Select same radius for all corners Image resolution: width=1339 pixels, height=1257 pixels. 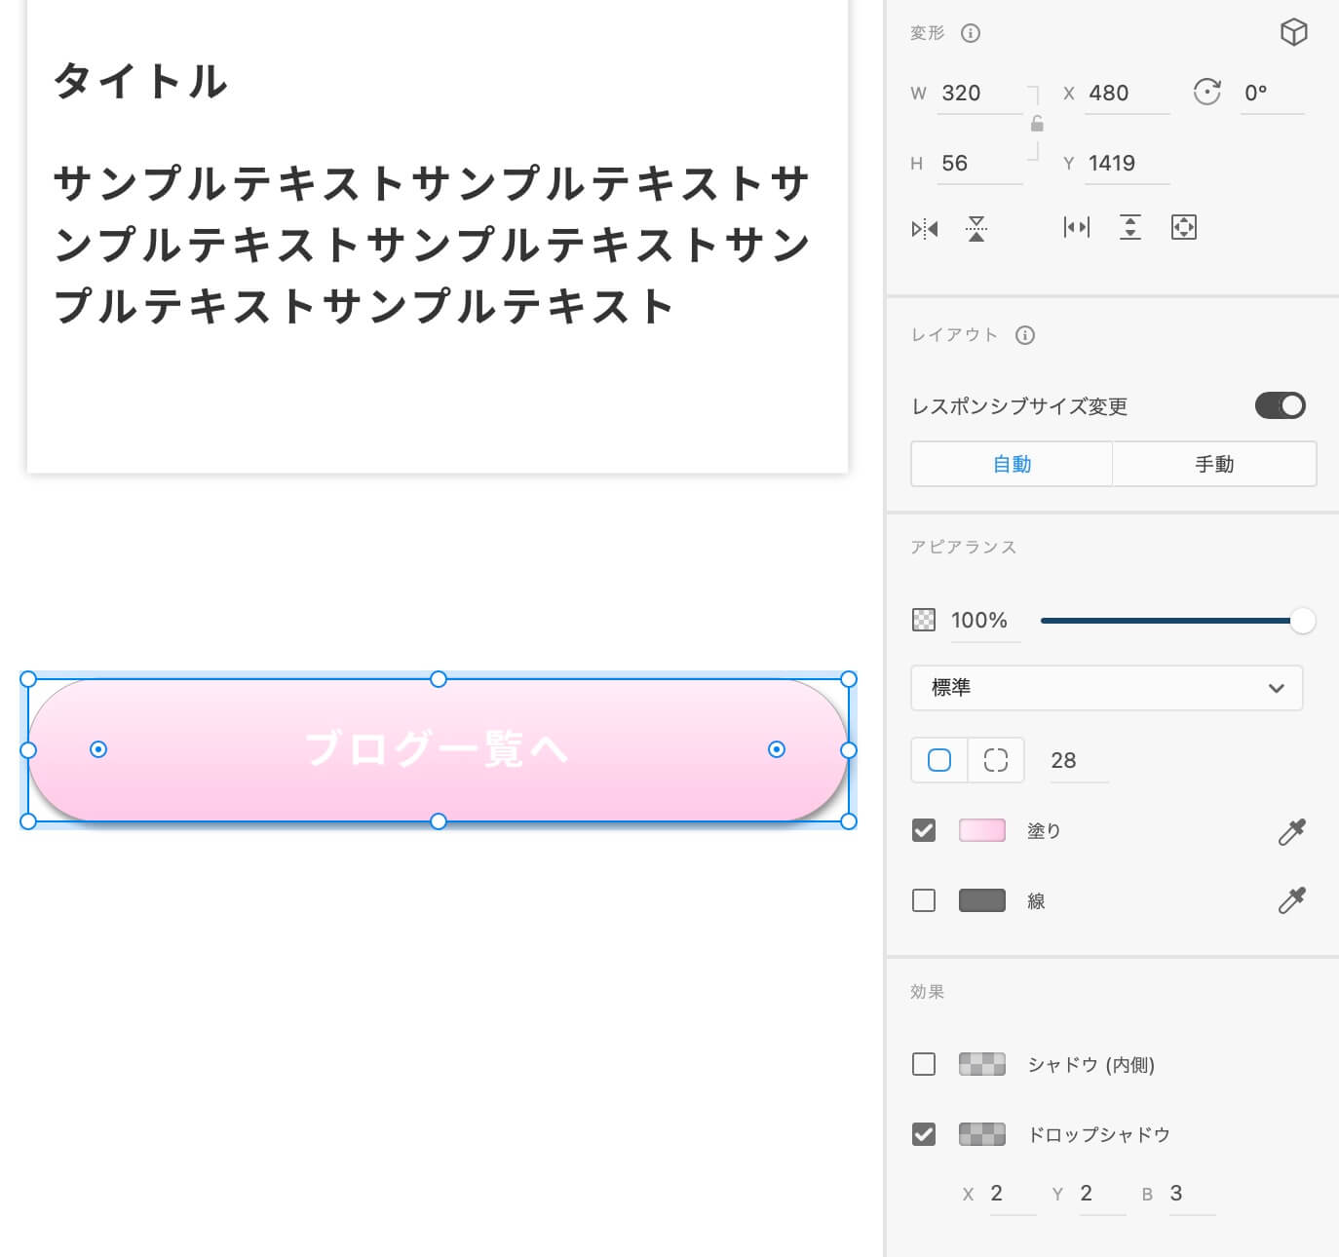(939, 760)
